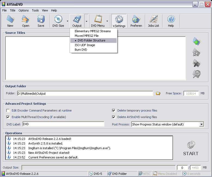Viewport: 212px width, 177px height.
Task: Click the Output drive icon
Action: [x=77, y=19]
